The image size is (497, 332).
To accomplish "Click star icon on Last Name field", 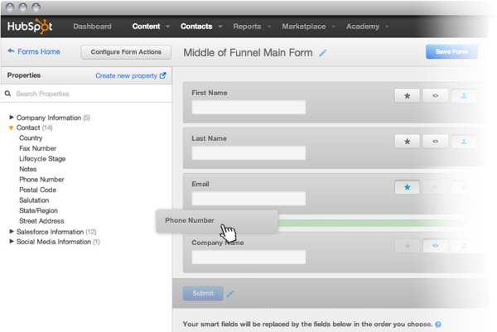I will pos(407,142).
